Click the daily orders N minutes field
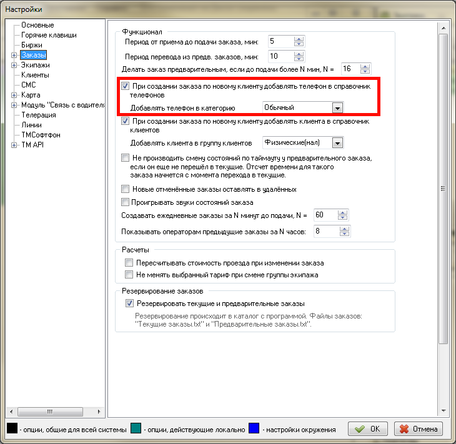The width and height of the screenshot is (456, 444). pyautogui.click(x=325, y=215)
